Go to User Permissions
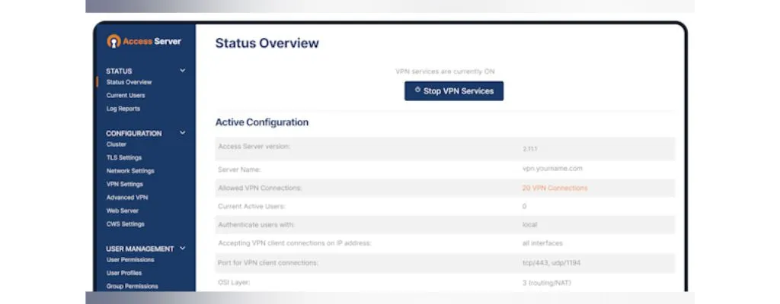 pyautogui.click(x=130, y=260)
